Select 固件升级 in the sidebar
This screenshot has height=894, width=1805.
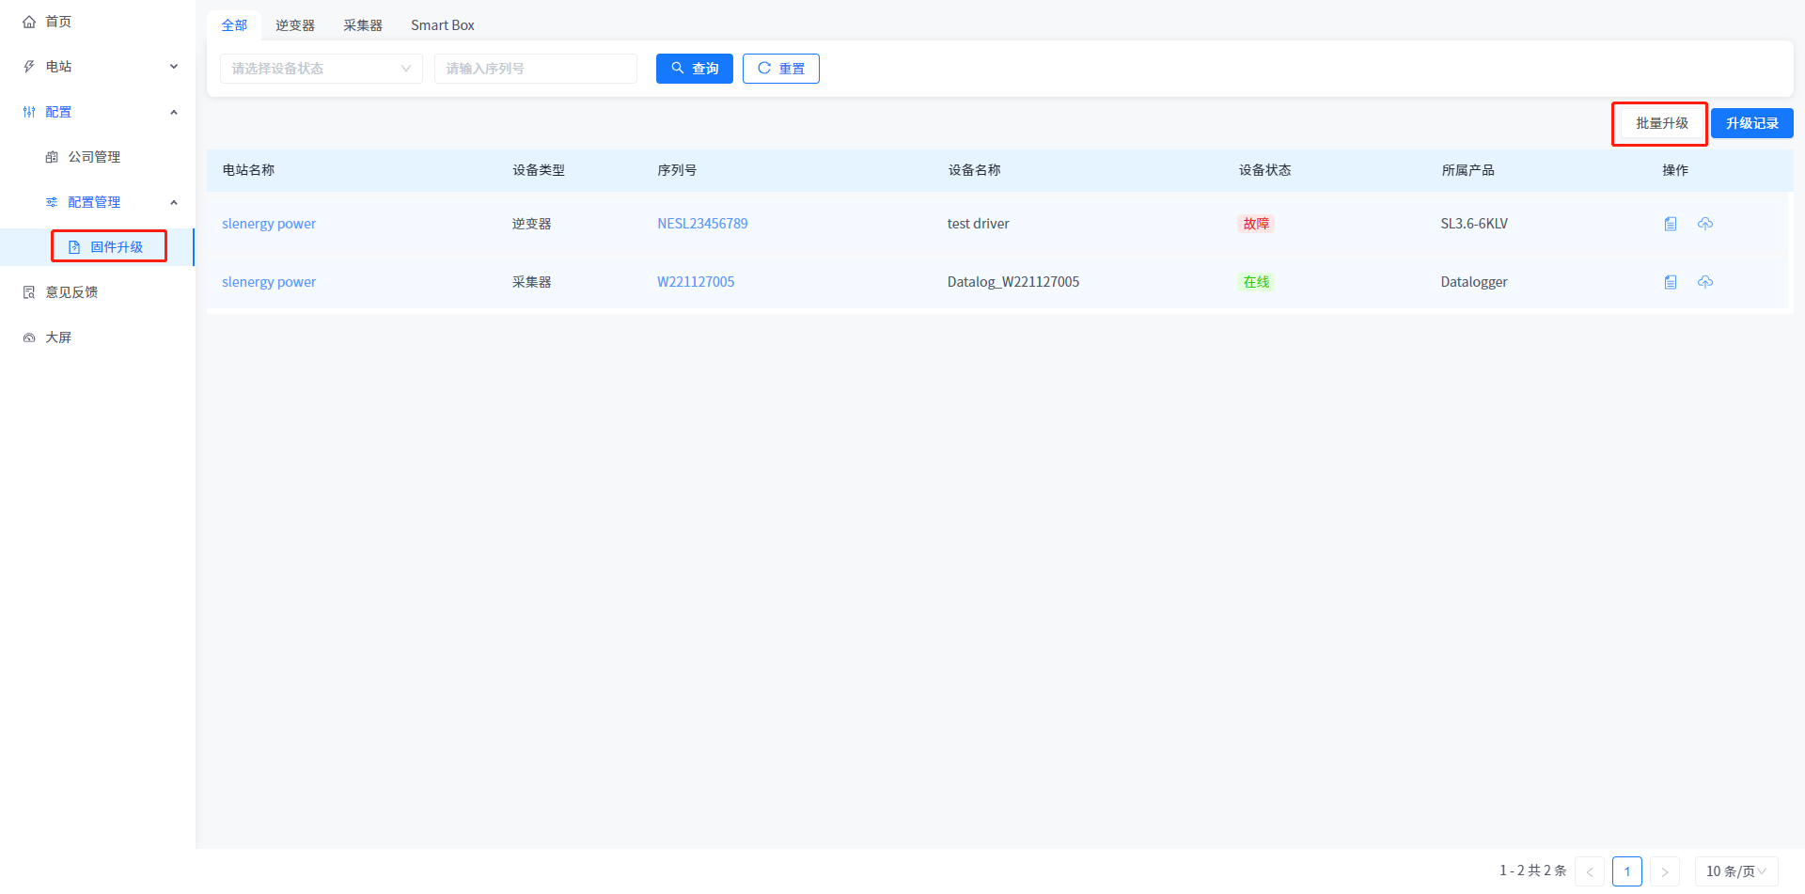pyautogui.click(x=117, y=247)
